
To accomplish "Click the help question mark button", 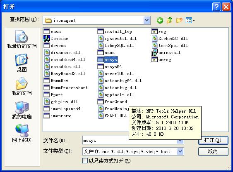I will 216,7.
